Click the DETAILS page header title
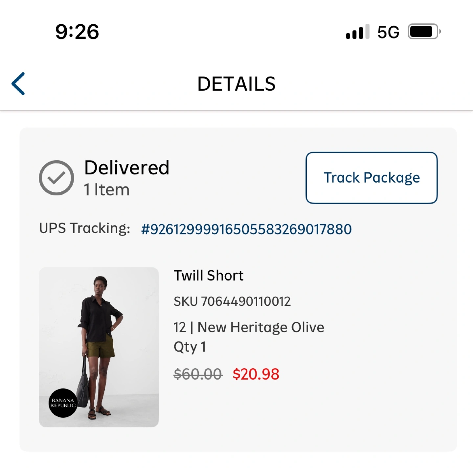Screen dimensions: 473x469 pos(236,84)
